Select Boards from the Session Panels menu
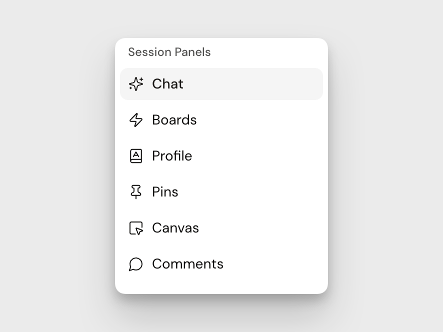The width and height of the screenshot is (443, 332). point(221,120)
